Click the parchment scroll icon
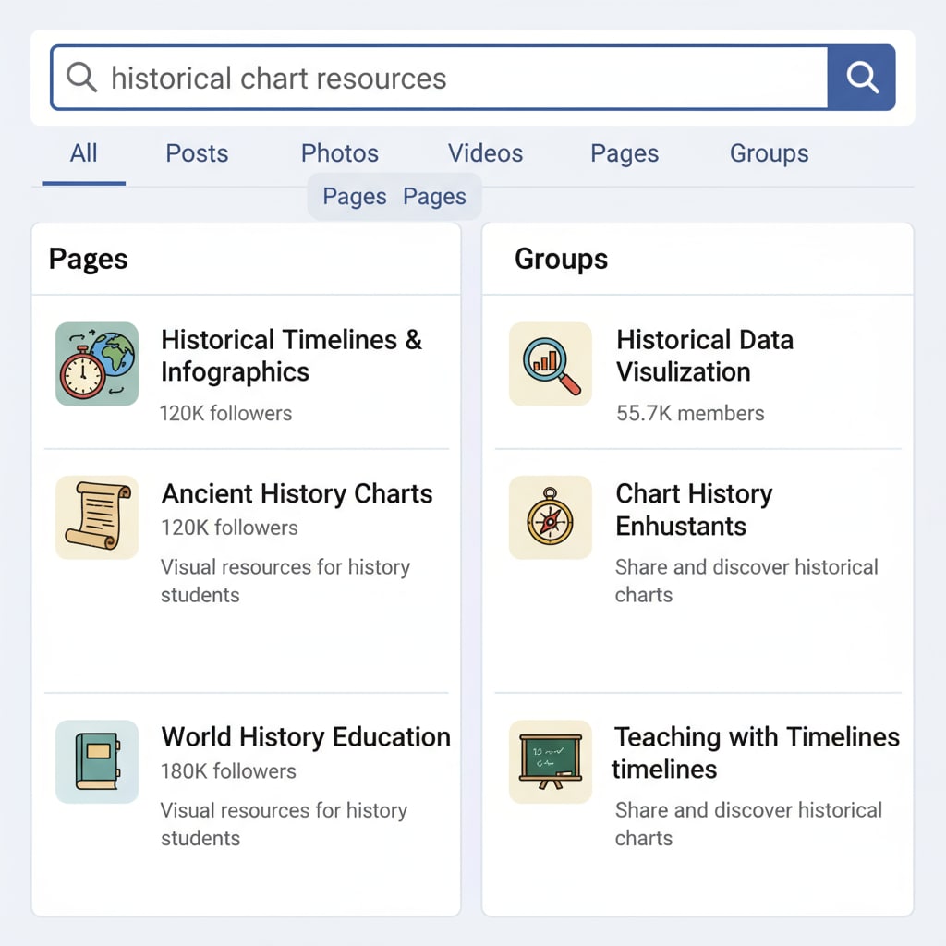The width and height of the screenshot is (946, 946). coord(97,517)
